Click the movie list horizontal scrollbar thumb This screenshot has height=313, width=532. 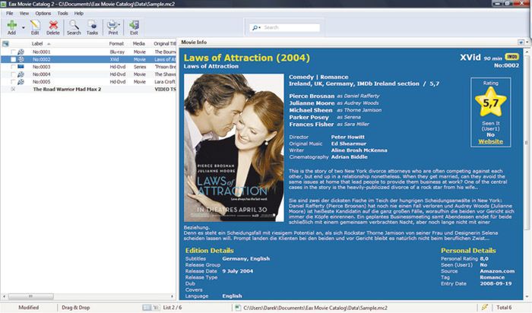pos(30,296)
